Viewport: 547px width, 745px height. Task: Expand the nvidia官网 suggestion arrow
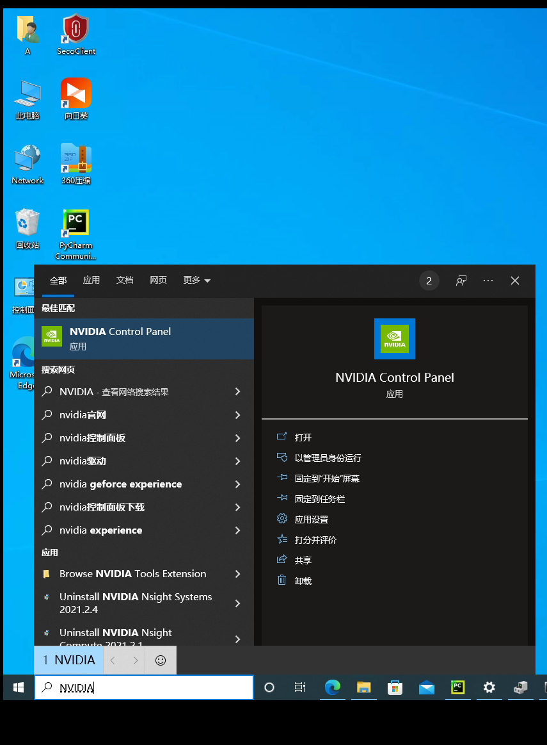(x=238, y=415)
